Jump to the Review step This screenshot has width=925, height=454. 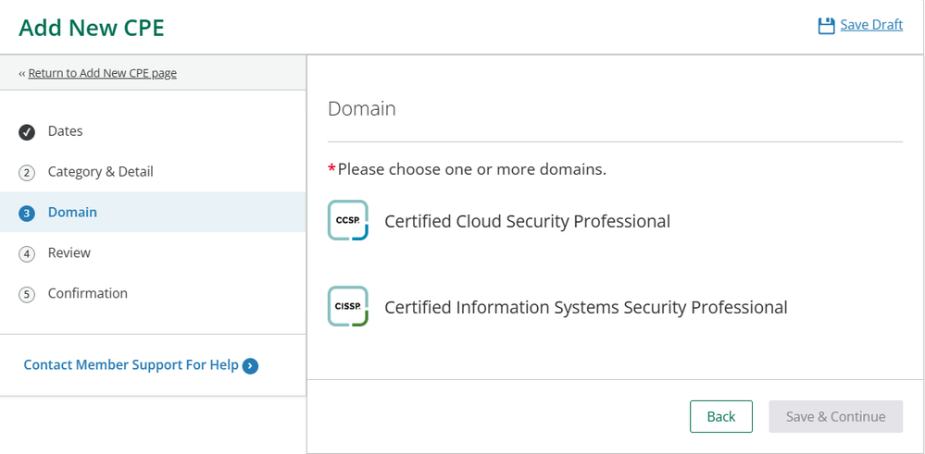click(x=69, y=253)
